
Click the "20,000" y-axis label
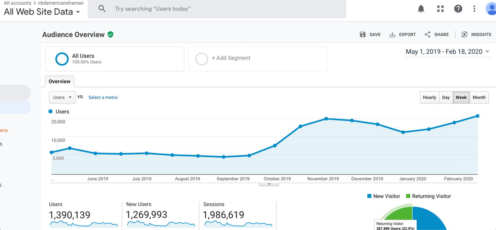click(58, 122)
